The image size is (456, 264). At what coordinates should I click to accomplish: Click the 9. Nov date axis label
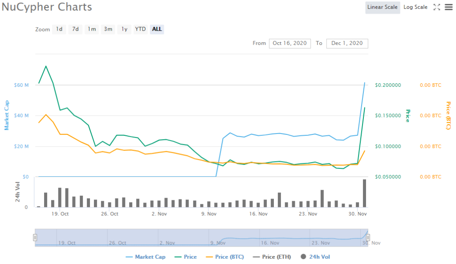click(209, 214)
